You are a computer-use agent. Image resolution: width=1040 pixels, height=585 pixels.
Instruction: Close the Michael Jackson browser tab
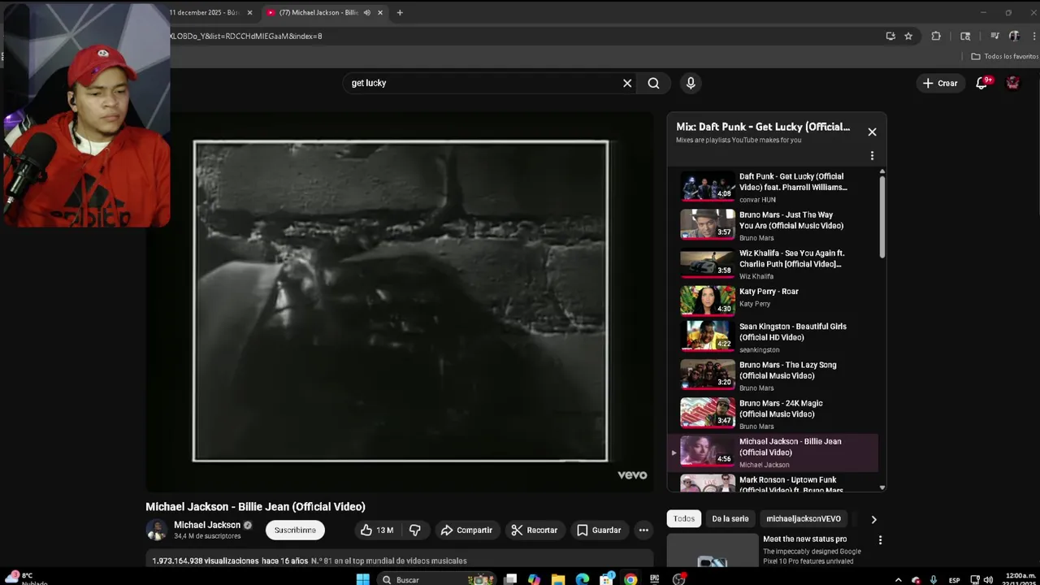pyautogui.click(x=379, y=12)
